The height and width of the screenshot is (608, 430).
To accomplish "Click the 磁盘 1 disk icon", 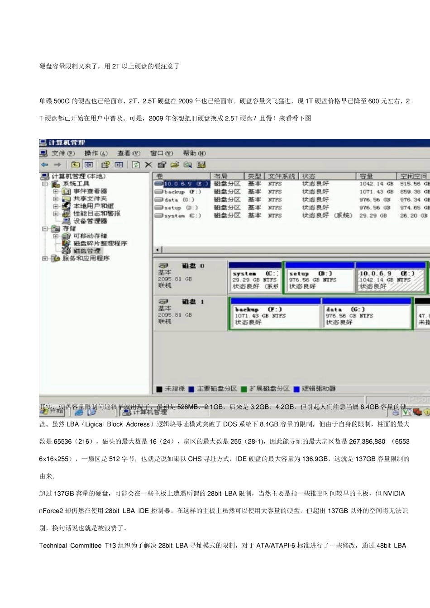I will click(163, 301).
